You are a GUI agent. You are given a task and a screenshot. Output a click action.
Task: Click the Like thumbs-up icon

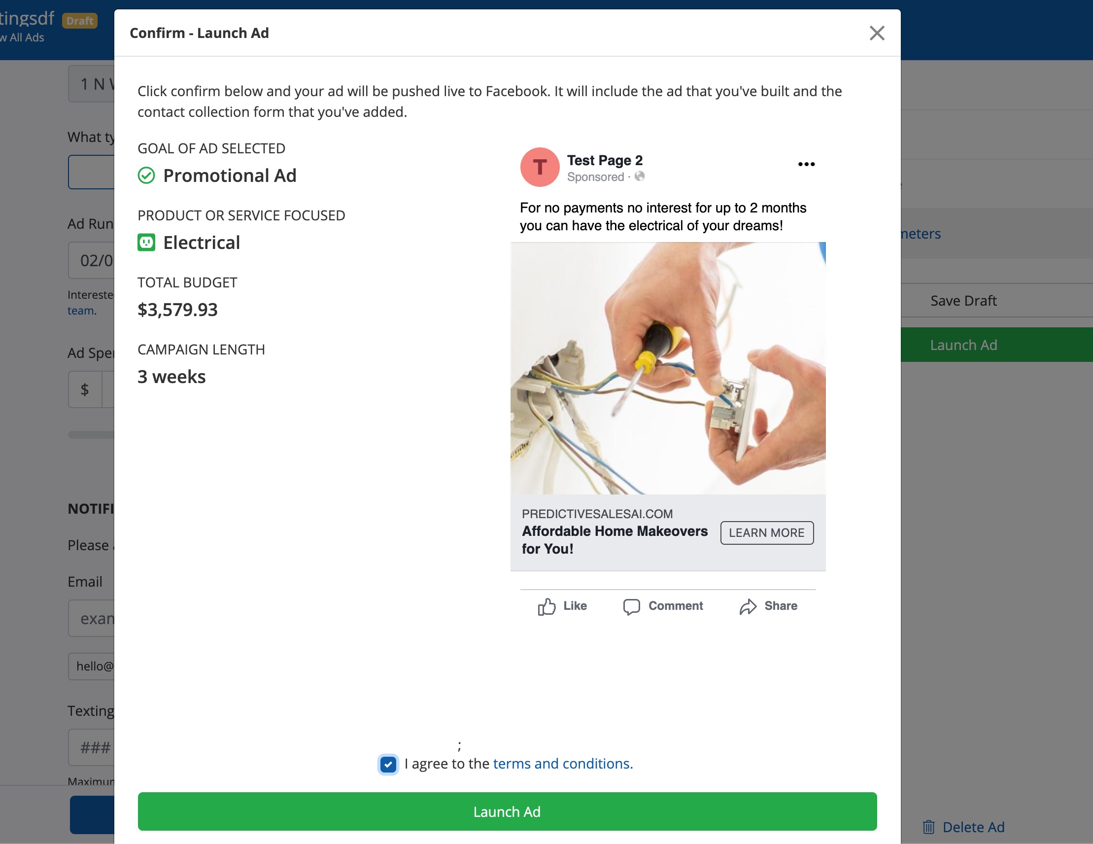546,606
